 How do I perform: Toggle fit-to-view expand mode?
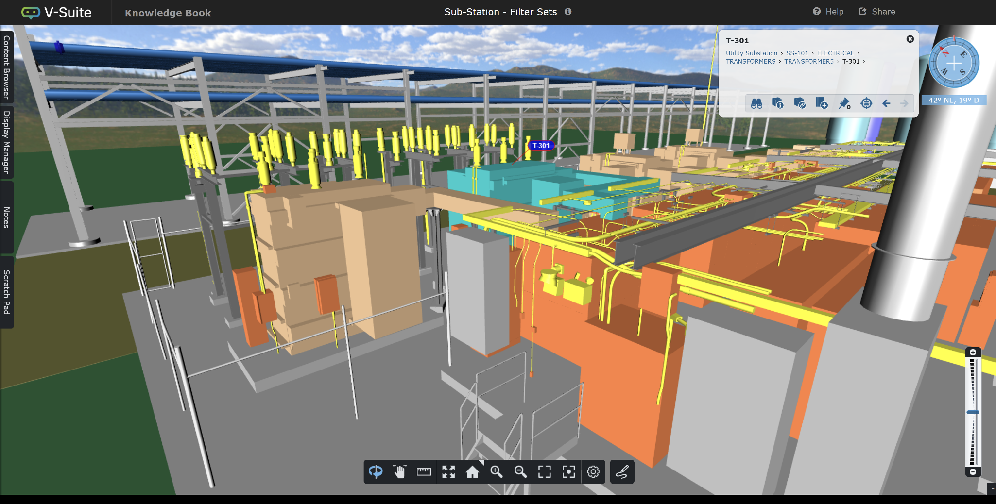(448, 471)
